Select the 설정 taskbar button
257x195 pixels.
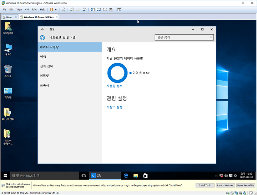[x=105, y=176]
